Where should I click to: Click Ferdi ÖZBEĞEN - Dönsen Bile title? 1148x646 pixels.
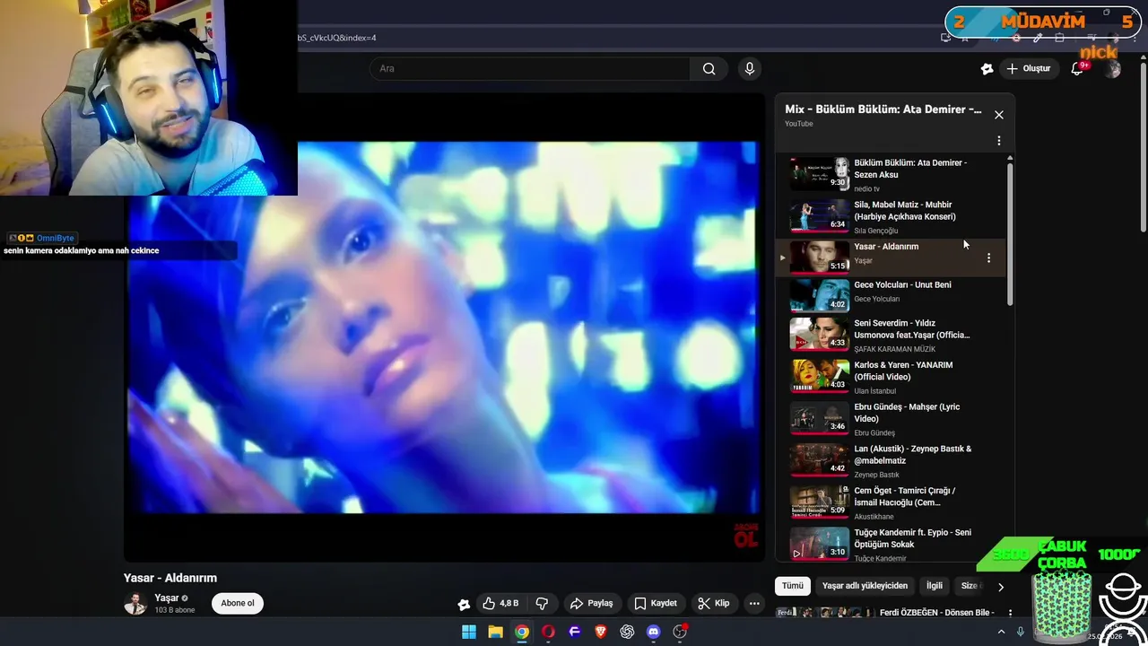point(936,613)
